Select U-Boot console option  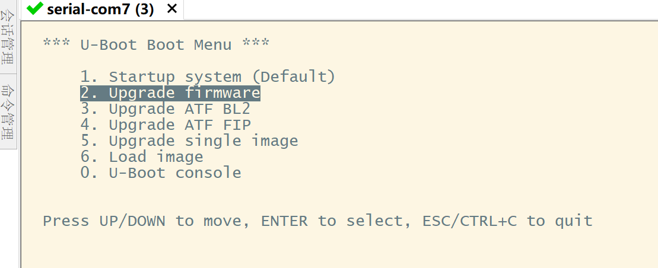coord(160,173)
